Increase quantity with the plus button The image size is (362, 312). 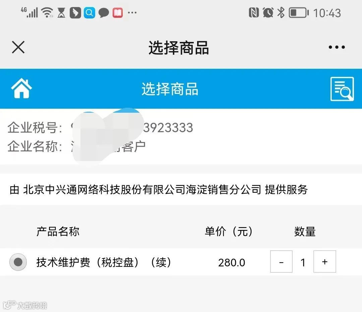324,262
